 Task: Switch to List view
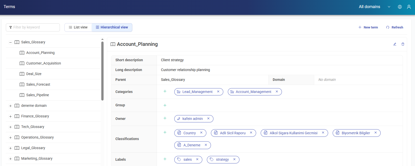pos(78,27)
